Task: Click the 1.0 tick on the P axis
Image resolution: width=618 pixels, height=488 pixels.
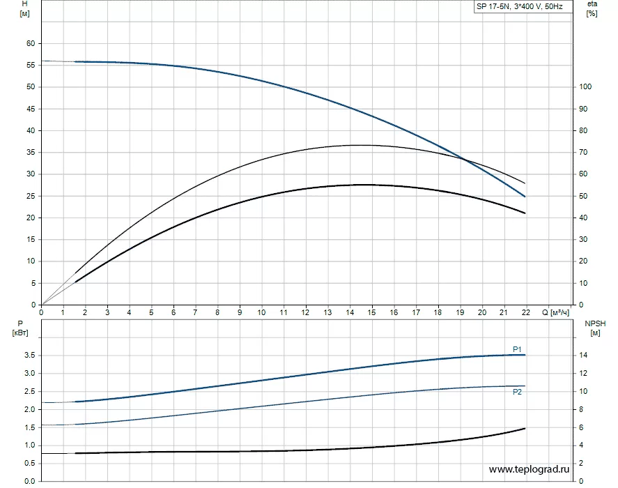Action: coord(29,445)
